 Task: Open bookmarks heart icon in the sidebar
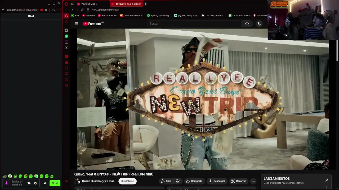(x=66, y=68)
